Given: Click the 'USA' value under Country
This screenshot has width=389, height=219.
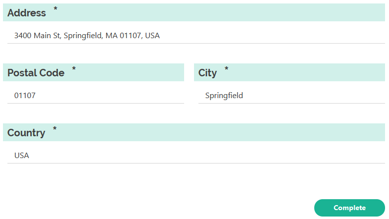Looking at the screenshot, I should (x=22, y=156).
